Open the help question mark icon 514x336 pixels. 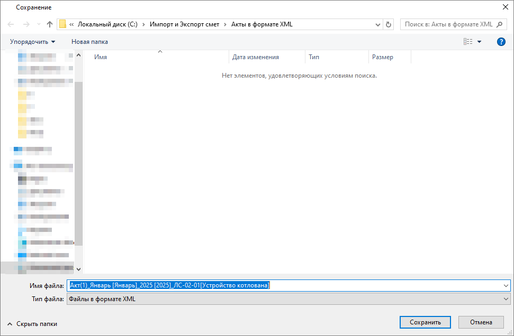(x=501, y=42)
